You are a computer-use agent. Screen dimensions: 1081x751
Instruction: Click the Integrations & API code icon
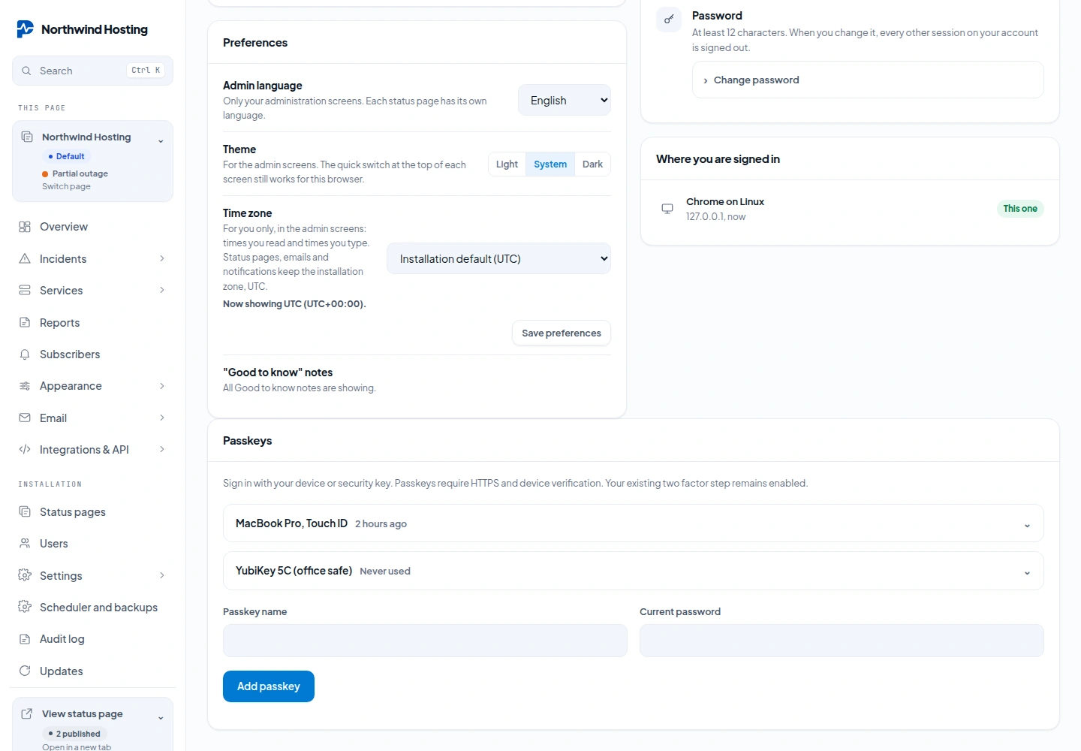(x=25, y=450)
